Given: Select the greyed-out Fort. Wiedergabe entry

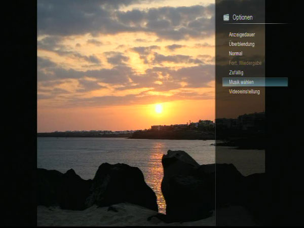Looking at the screenshot, I should click(x=245, y=63).
